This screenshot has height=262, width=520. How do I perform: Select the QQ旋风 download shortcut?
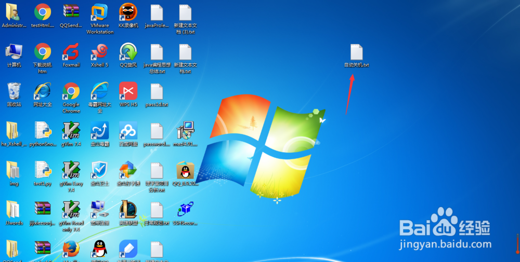tap(128, 55)
